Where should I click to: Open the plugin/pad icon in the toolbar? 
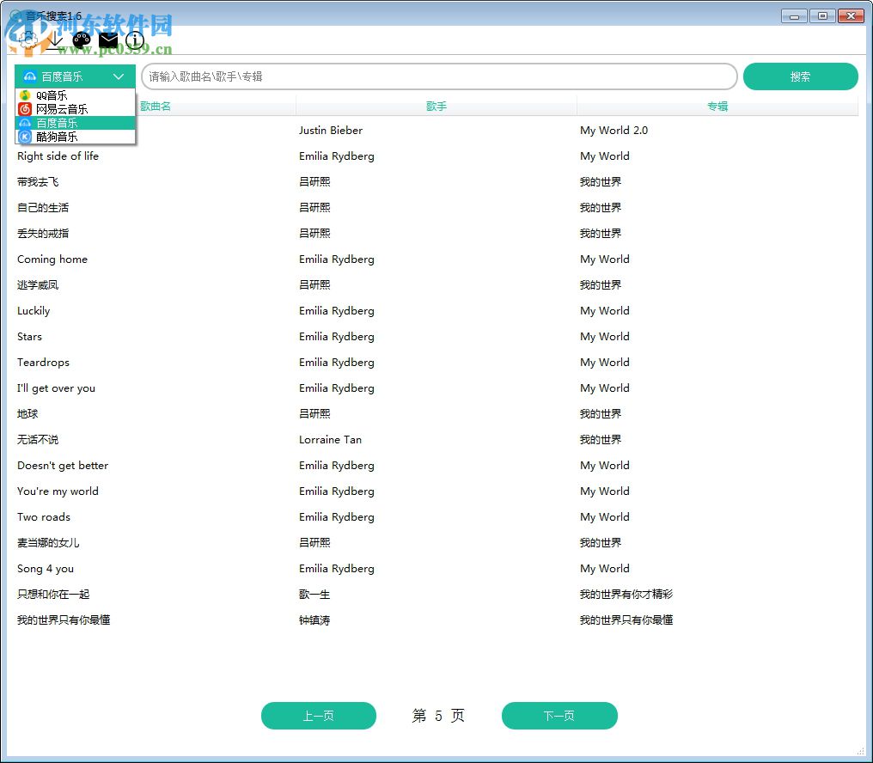pos(82,40)
